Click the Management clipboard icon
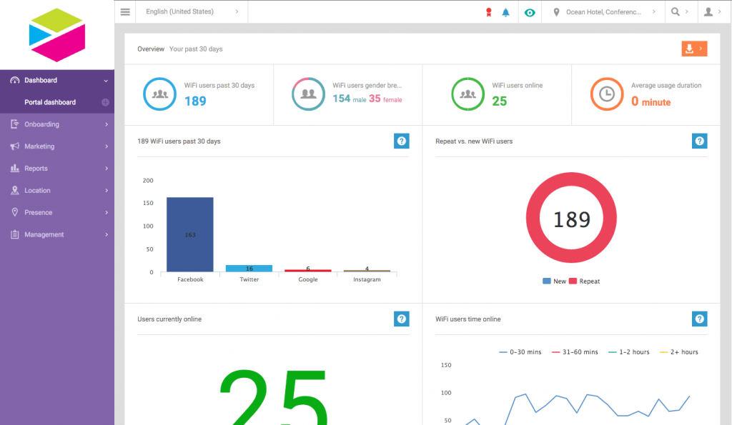This screenshot has height=425, width=732. (15, 234)
